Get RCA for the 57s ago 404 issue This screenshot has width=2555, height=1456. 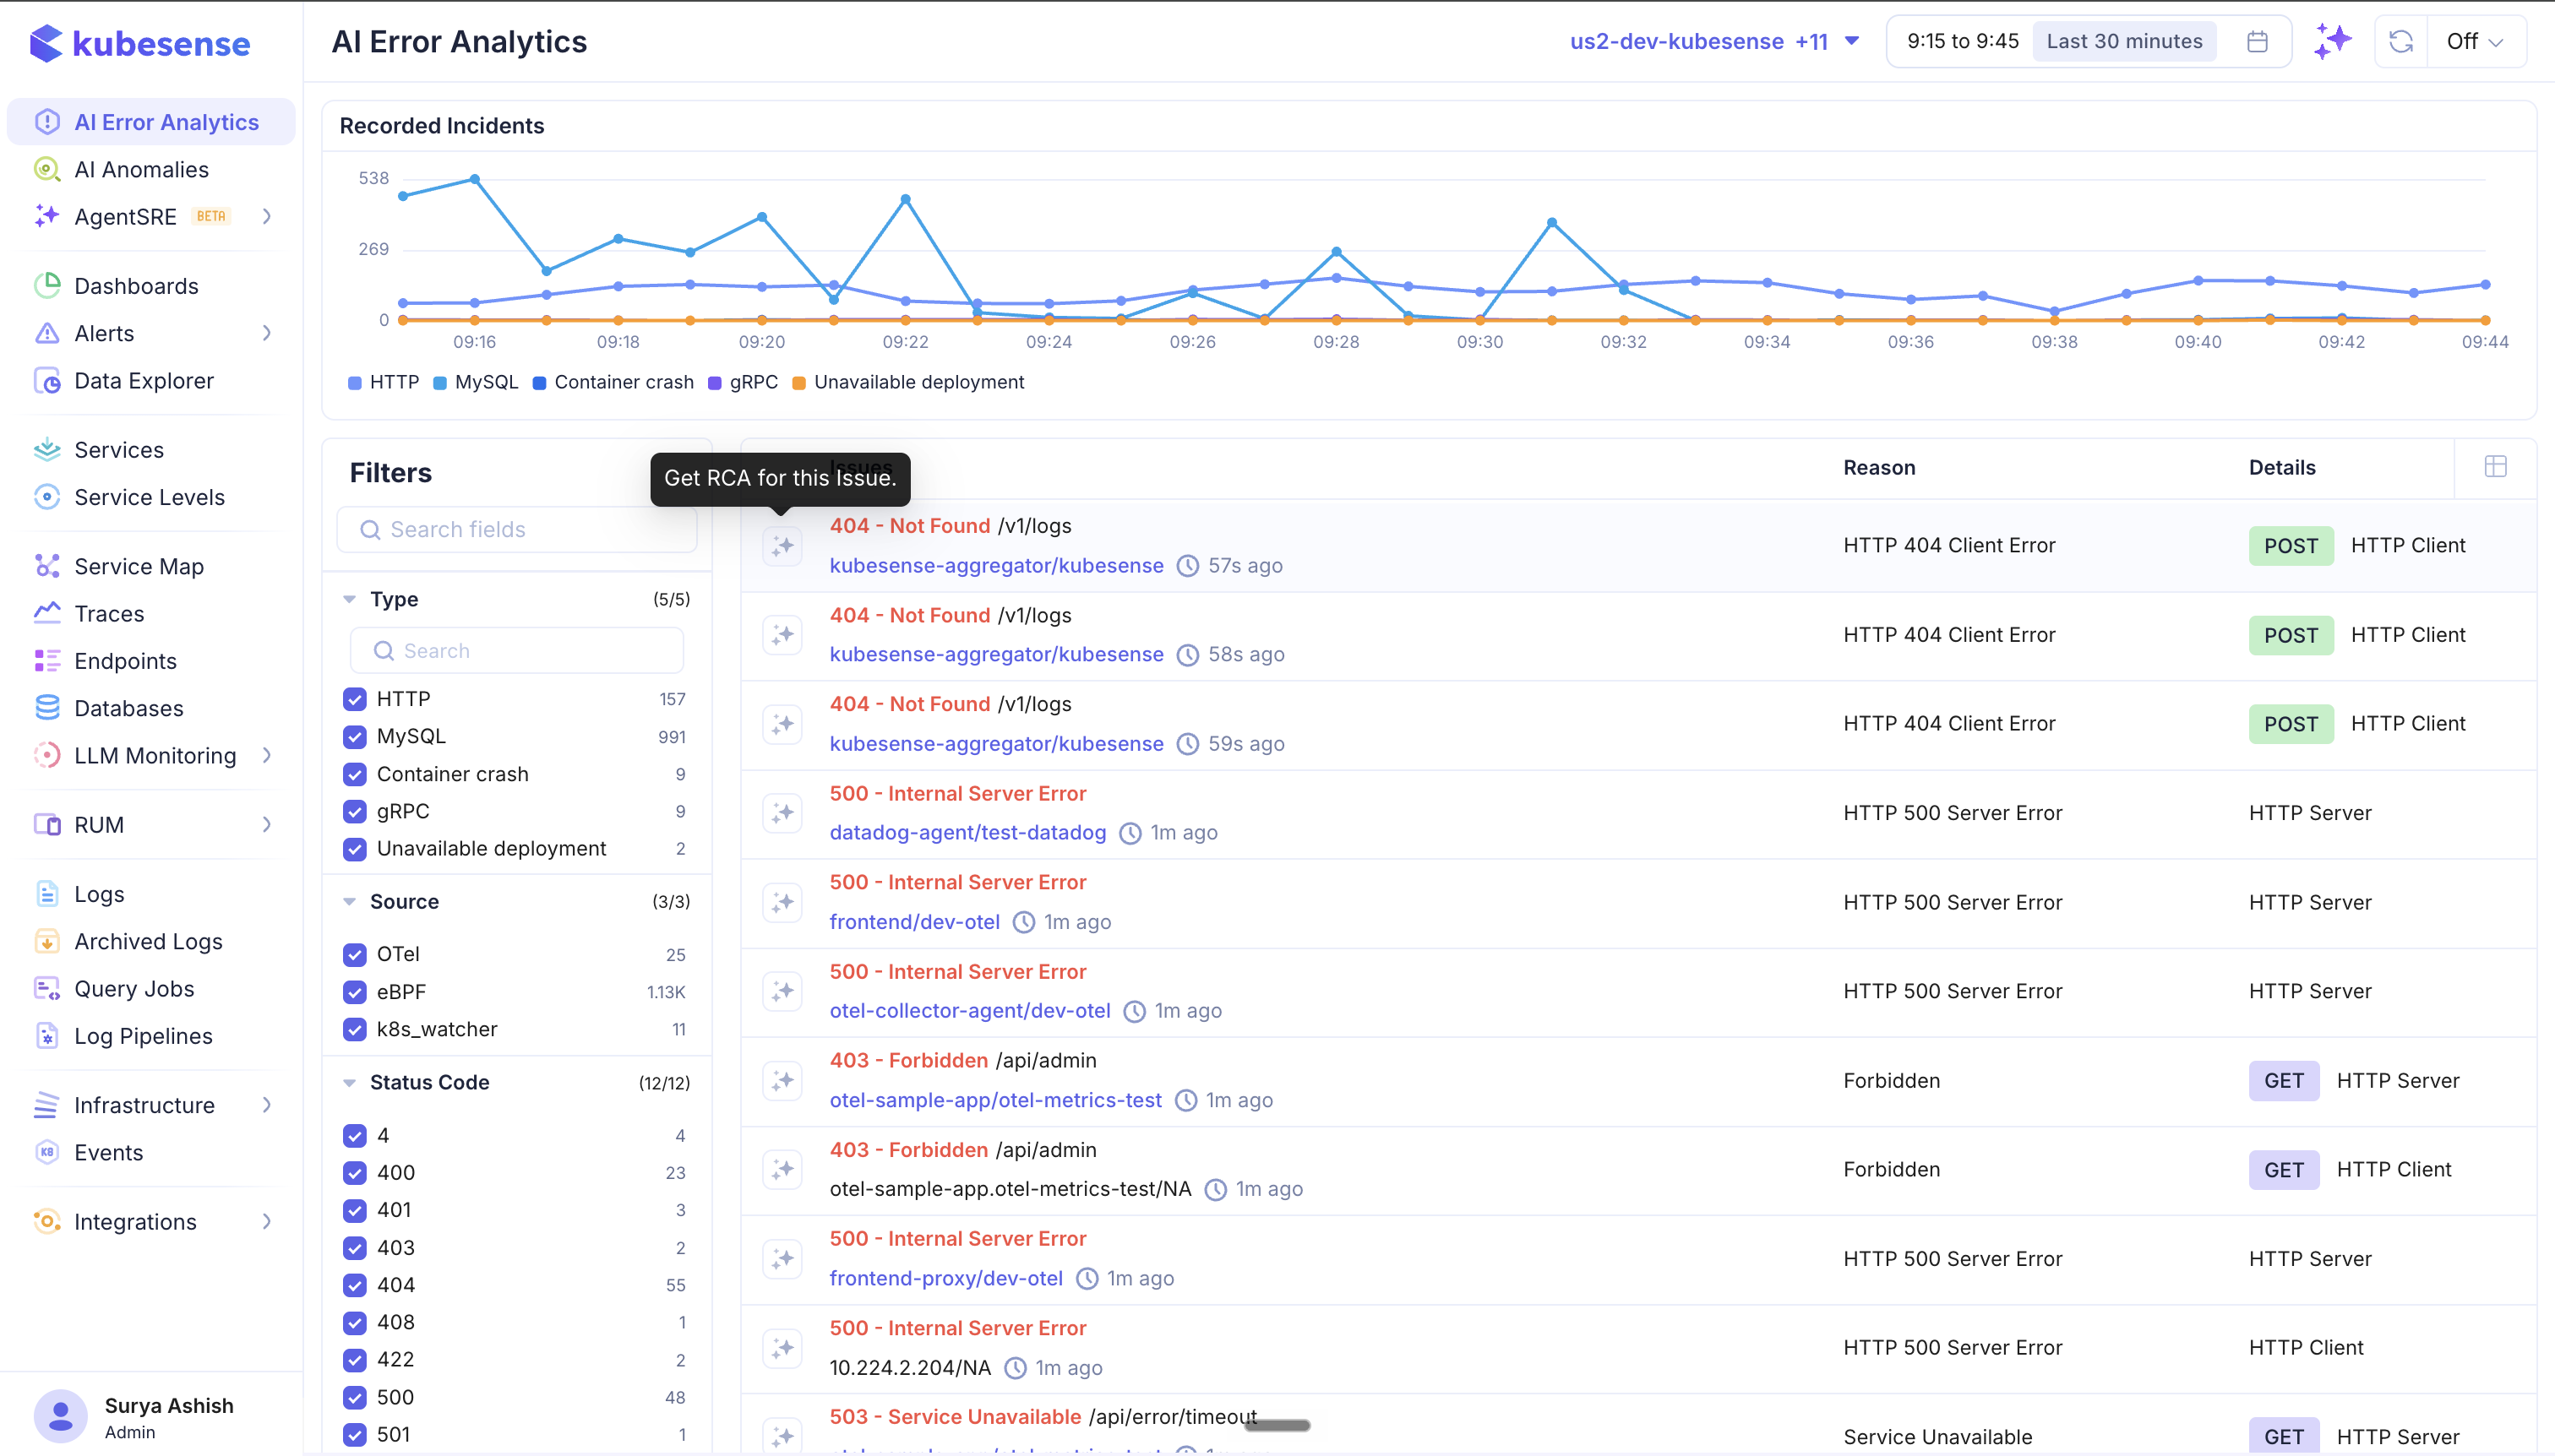pos(782,546)
